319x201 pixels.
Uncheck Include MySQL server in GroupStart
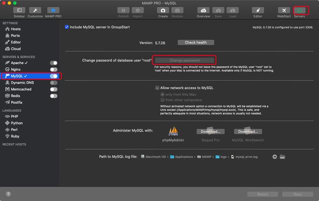tap(67, 27)
